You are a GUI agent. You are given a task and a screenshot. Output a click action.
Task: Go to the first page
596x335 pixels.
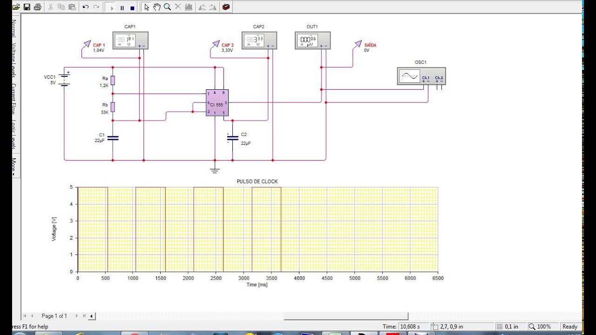click(26, 316)
